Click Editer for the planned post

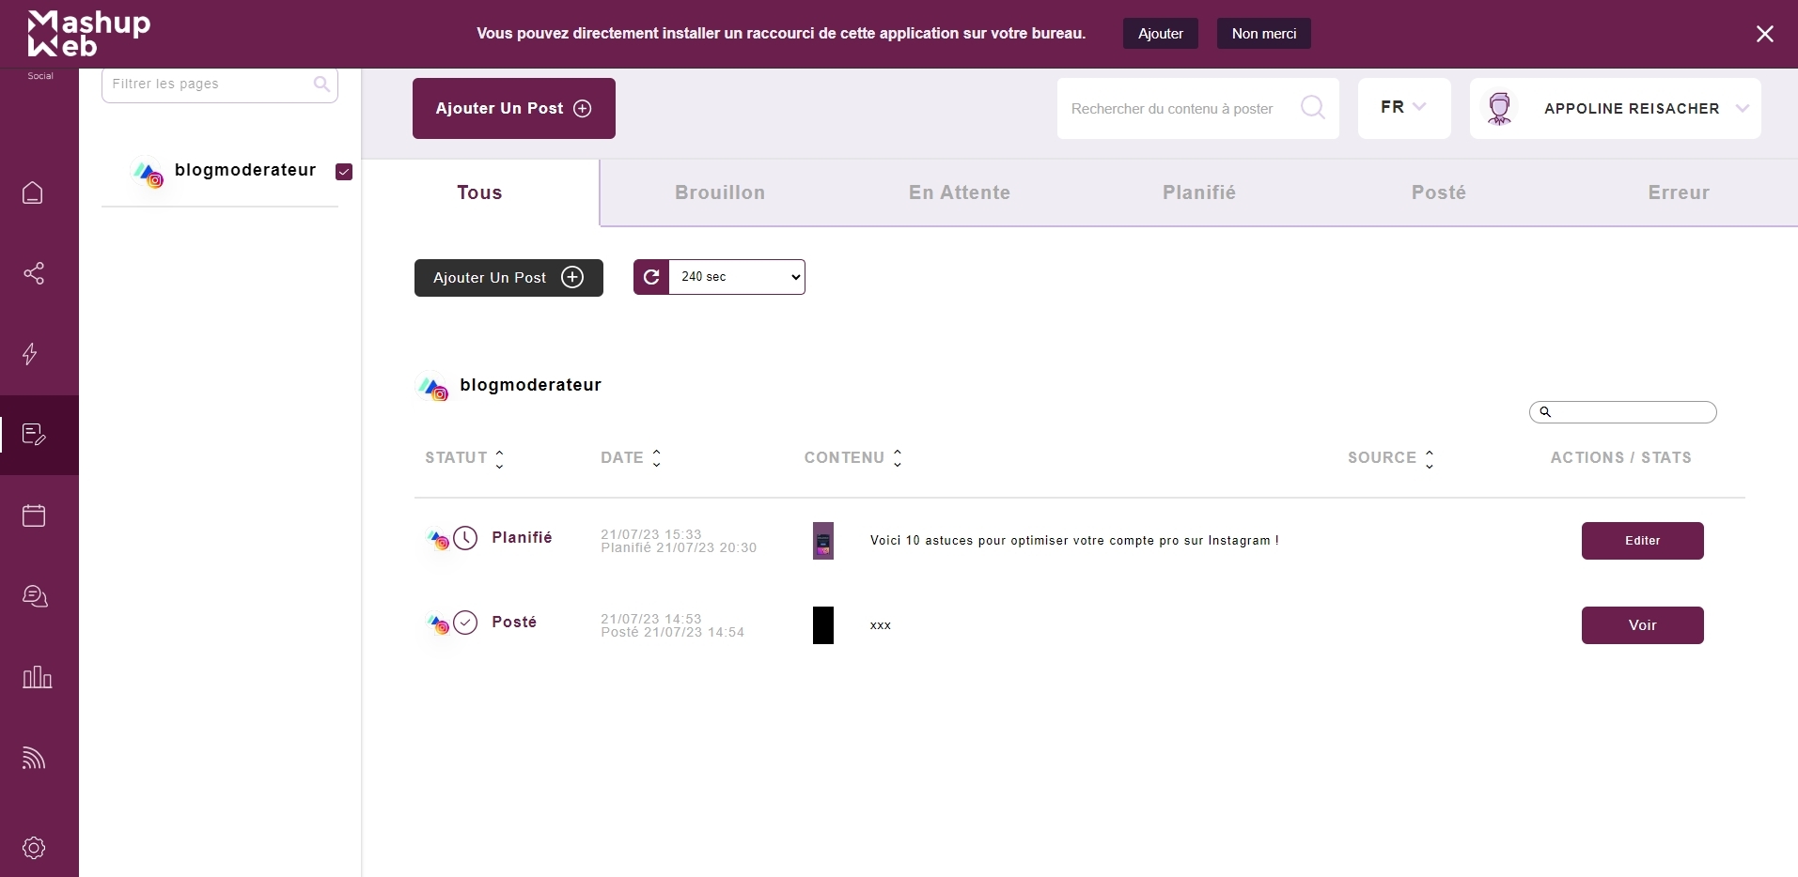tap(1642, 541)
